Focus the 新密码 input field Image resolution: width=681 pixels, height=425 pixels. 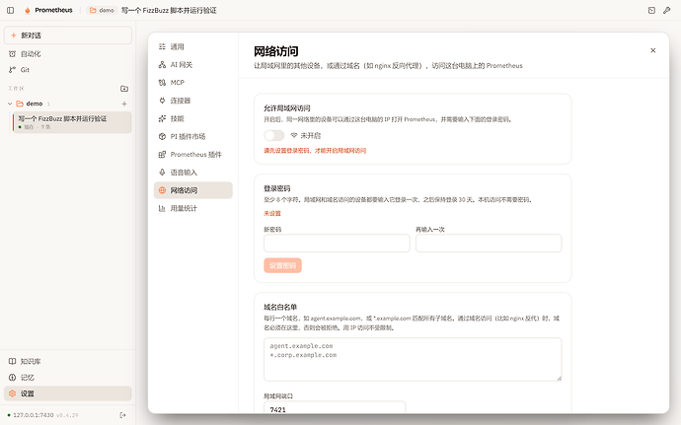click(x=337, y=244)
